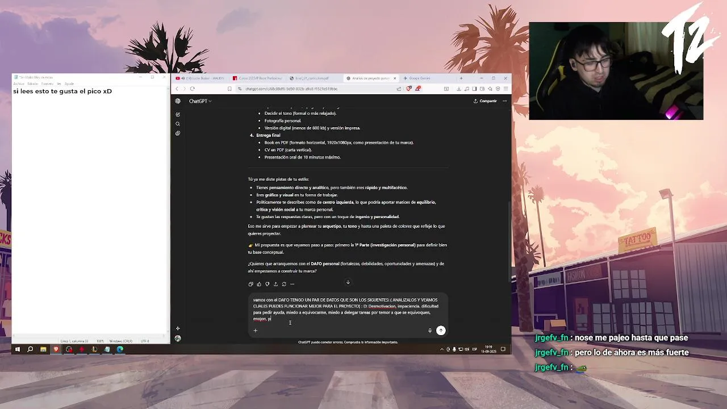Switch to the curriculum PDF tab
Image resolution: width=727 pixels, height=409 pixels.
pos(314,78)
